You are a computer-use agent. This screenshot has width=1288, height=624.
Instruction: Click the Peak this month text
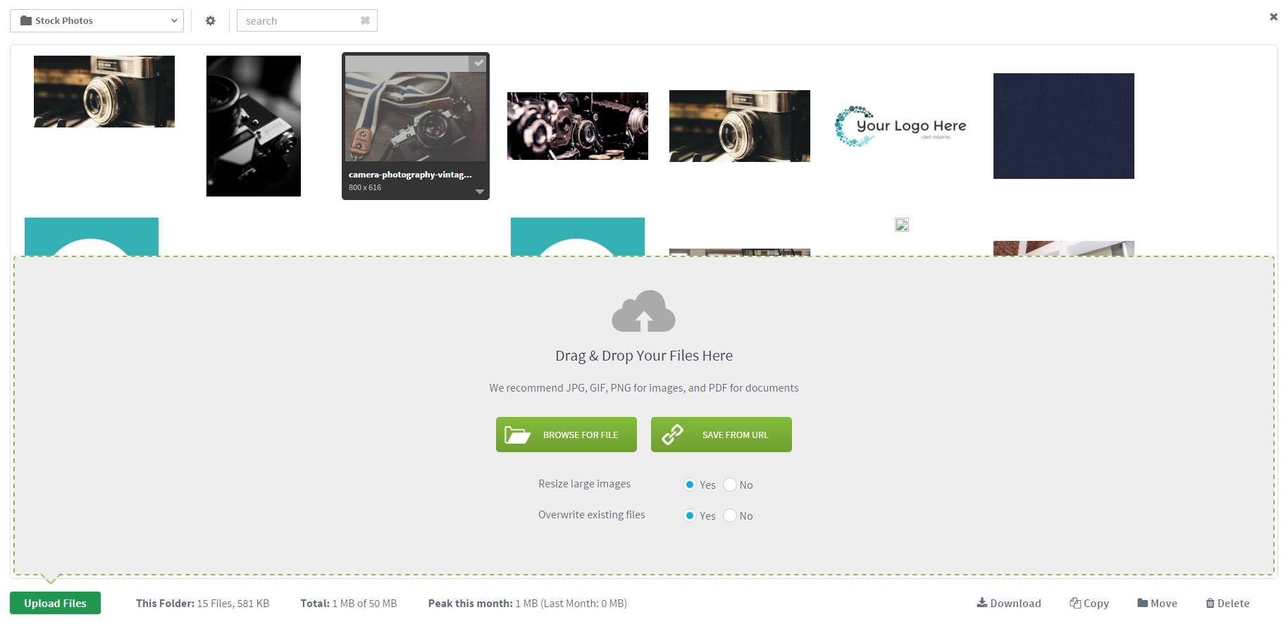pyautogui.click(x=528, y=603)
